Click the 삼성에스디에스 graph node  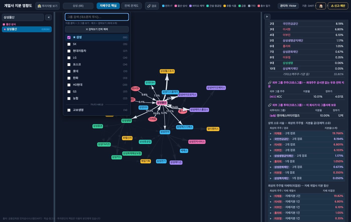coord(185,127)
